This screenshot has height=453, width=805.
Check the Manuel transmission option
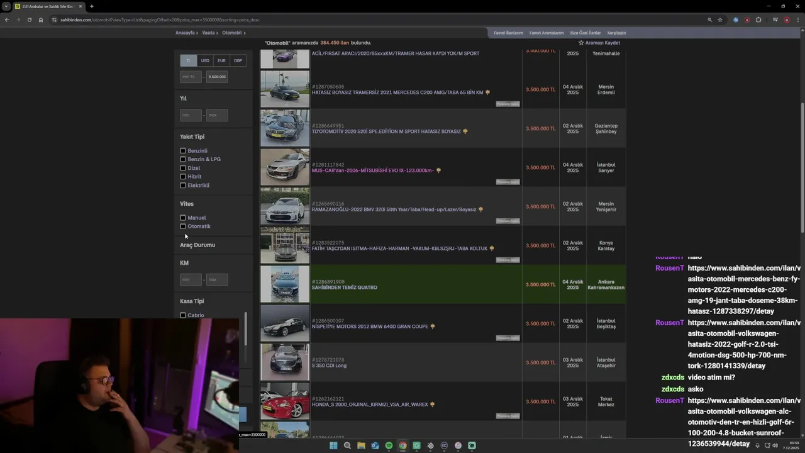183,218
